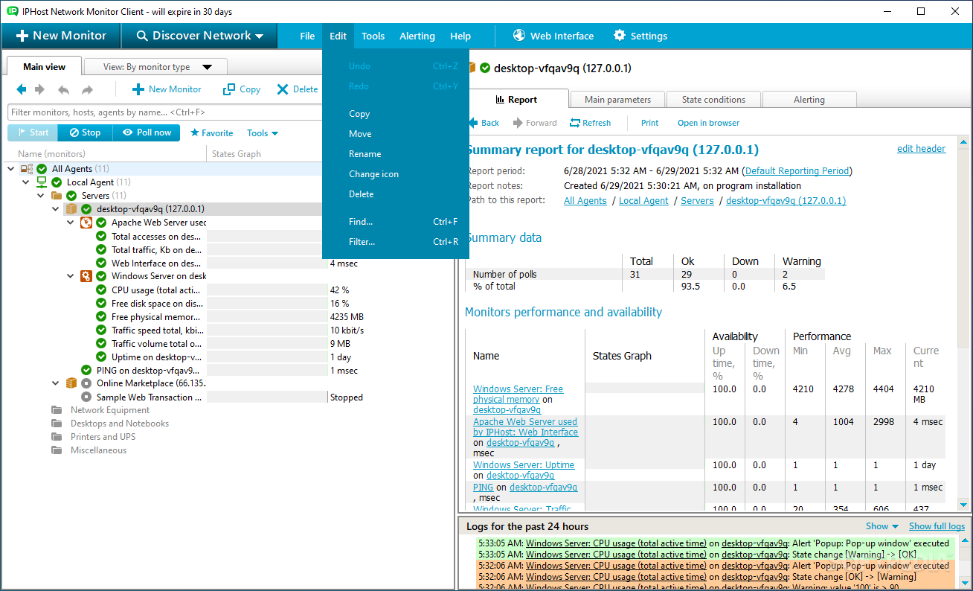Click the Online Marketplace host box icon
This screenshot has height=591, width=973.
click(x=71, y=383)
